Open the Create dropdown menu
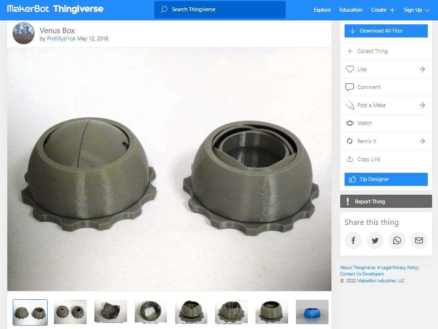Image resolution: width=438 pixels, height=329 pixels. click(383, 9)
